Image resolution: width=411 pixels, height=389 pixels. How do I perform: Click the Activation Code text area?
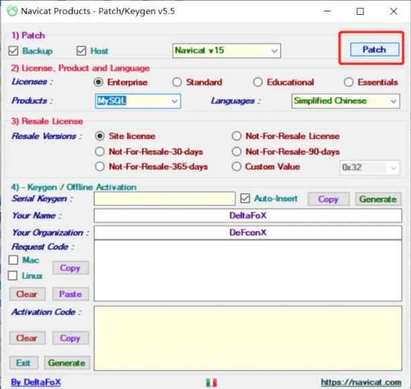(248, 338)
